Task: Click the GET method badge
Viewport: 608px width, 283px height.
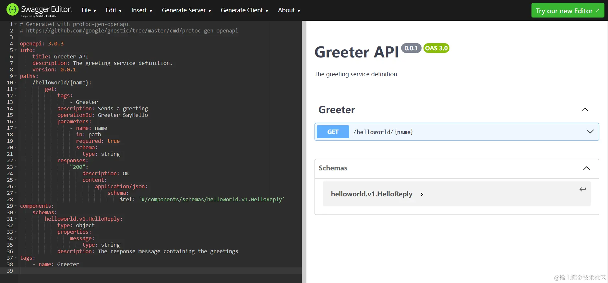Action: coord(333,132)
